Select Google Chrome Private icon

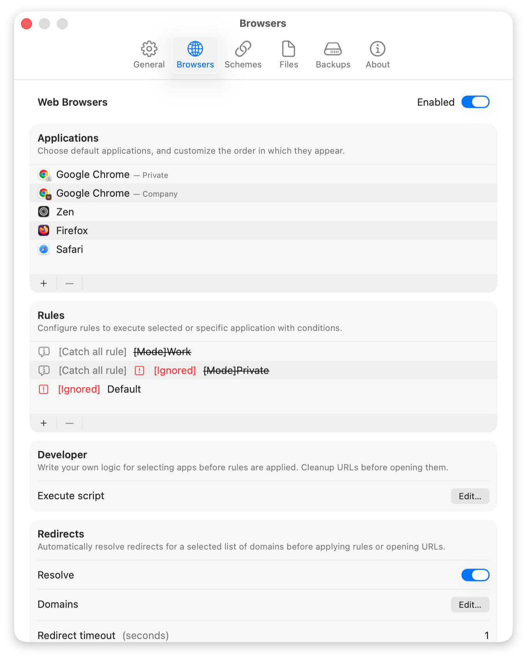click(x=44, y=175)
